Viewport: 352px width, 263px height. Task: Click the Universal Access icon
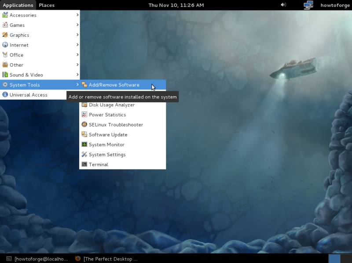[5, 95]
